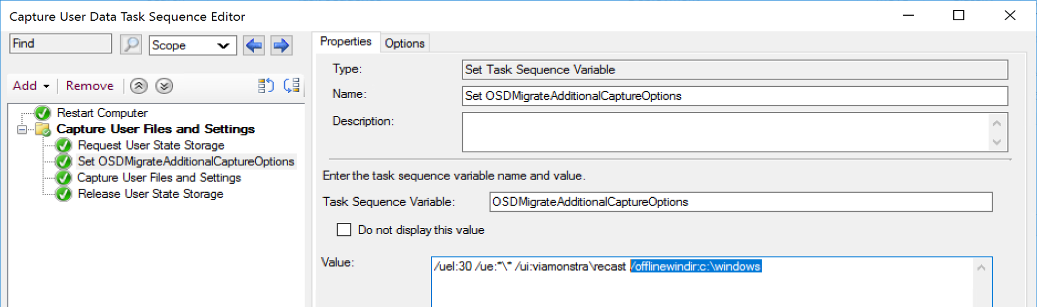This screenshot has height=307, width=1037.
Task: Collapse Capture User Files and Settings group
Action: tap(22, 129)
